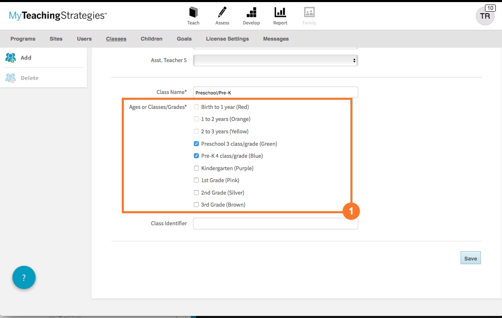The width and height of the screenshot is (502, 318).
Task: Open the TR user profile avatar
Action: coord(485,16)
